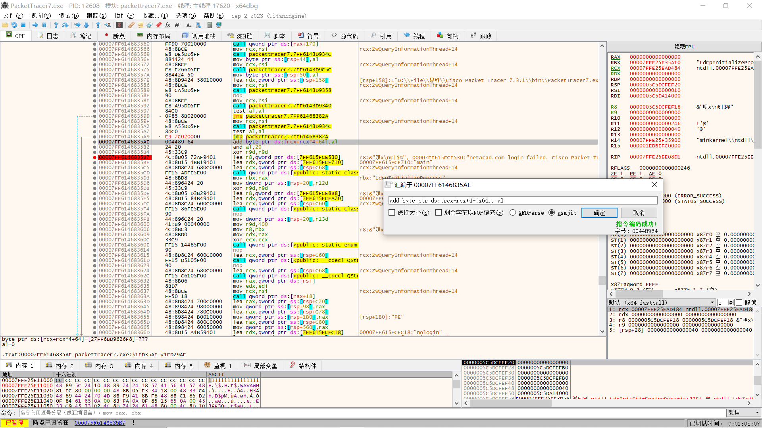Open the calling convention dropdown

click(x=661, y=302)
